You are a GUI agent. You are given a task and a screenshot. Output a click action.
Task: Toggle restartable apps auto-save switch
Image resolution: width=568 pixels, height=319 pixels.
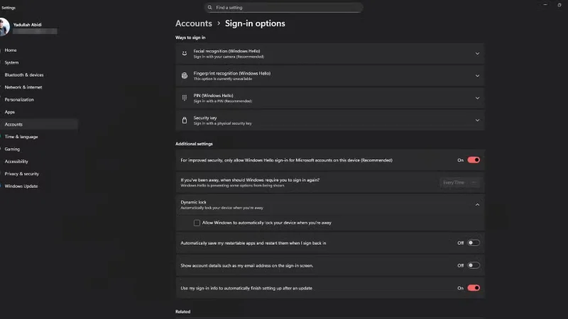[x=474, y=242]
